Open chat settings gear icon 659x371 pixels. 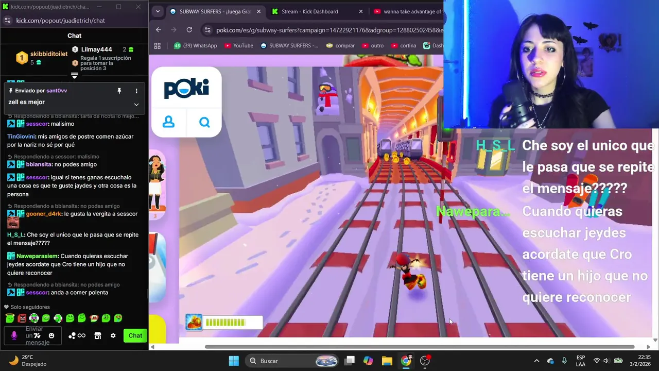tap(113, 335)
